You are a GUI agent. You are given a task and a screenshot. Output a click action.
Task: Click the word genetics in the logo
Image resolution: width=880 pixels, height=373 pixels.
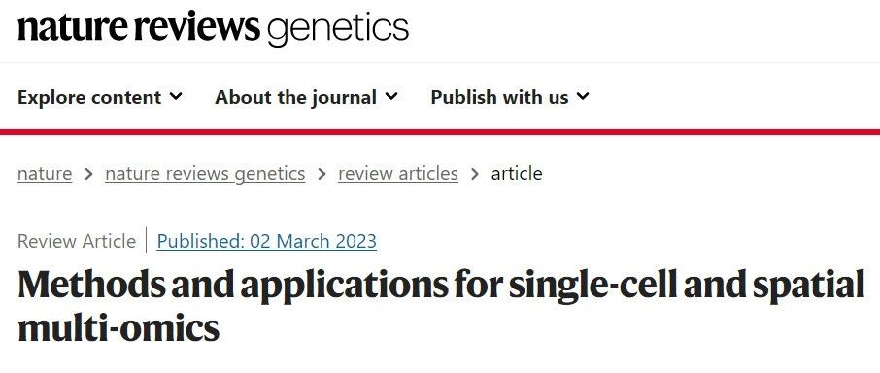tap(338, 29)
